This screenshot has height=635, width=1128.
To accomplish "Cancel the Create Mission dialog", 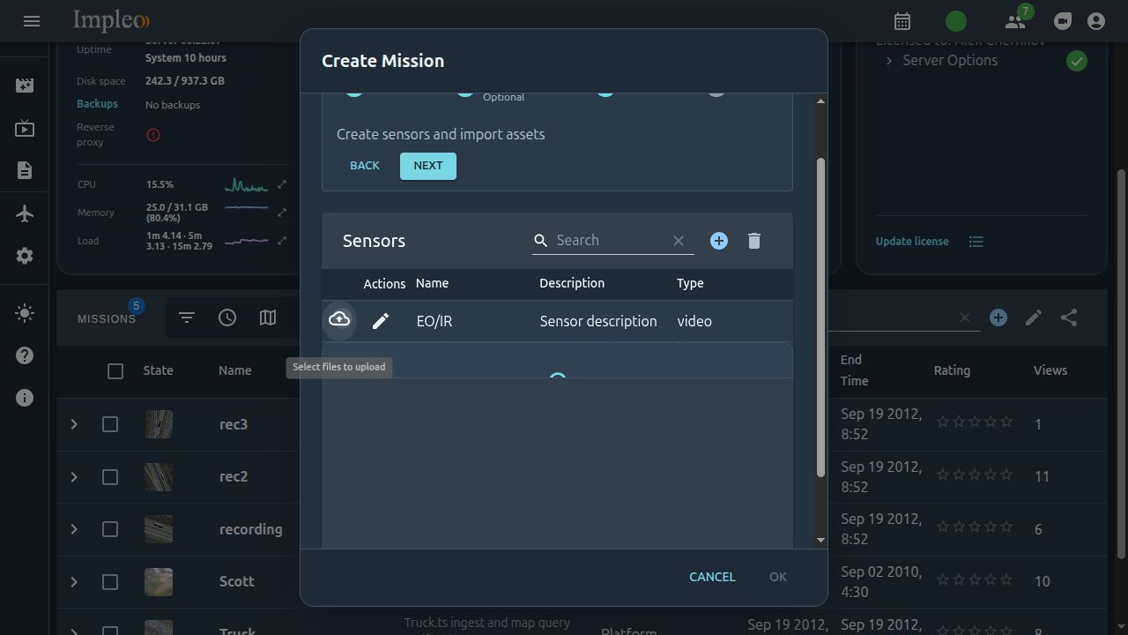I will click(x=712, y=577).
